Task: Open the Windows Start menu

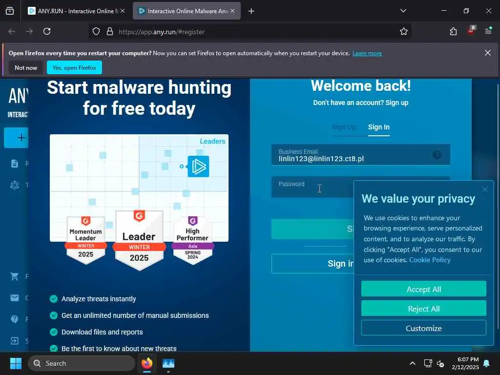Action: [x=15, y=363]
